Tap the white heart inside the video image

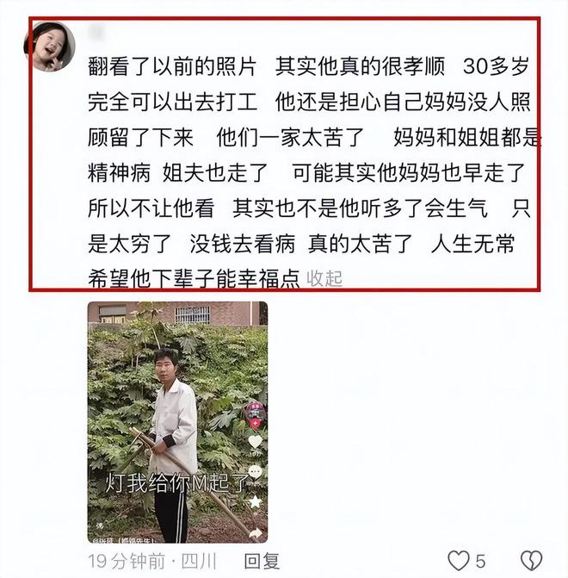pos(256,441)
